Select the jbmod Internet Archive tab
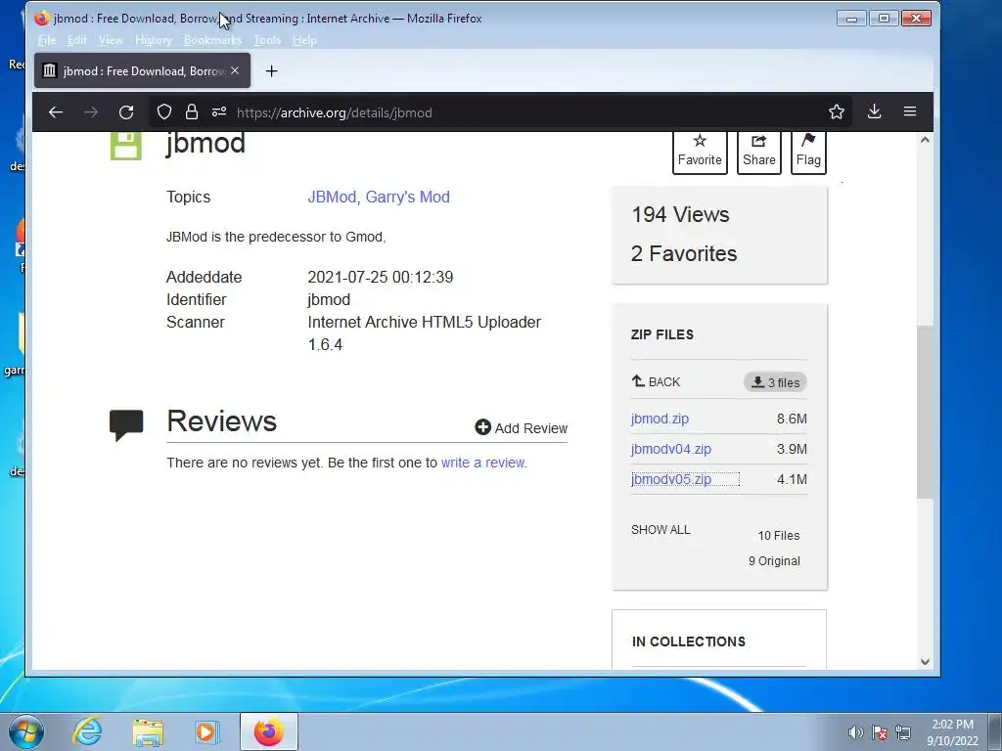The height and width of the screenshot is (751, 1002). (x=142, y=70)
